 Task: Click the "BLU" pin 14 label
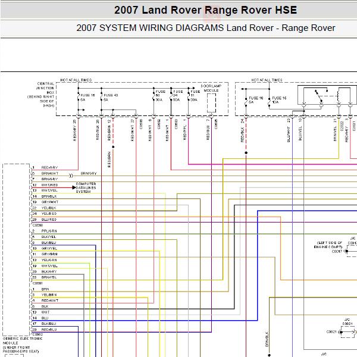45,318
